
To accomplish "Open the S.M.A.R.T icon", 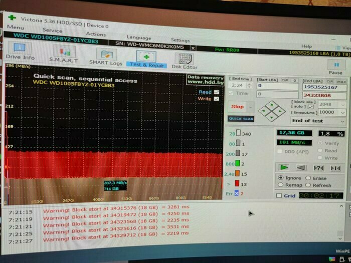I will point(64,52).
